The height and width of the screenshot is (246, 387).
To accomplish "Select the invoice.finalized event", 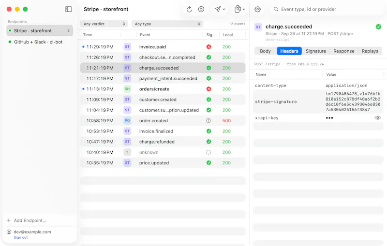I will pos(163,131).
